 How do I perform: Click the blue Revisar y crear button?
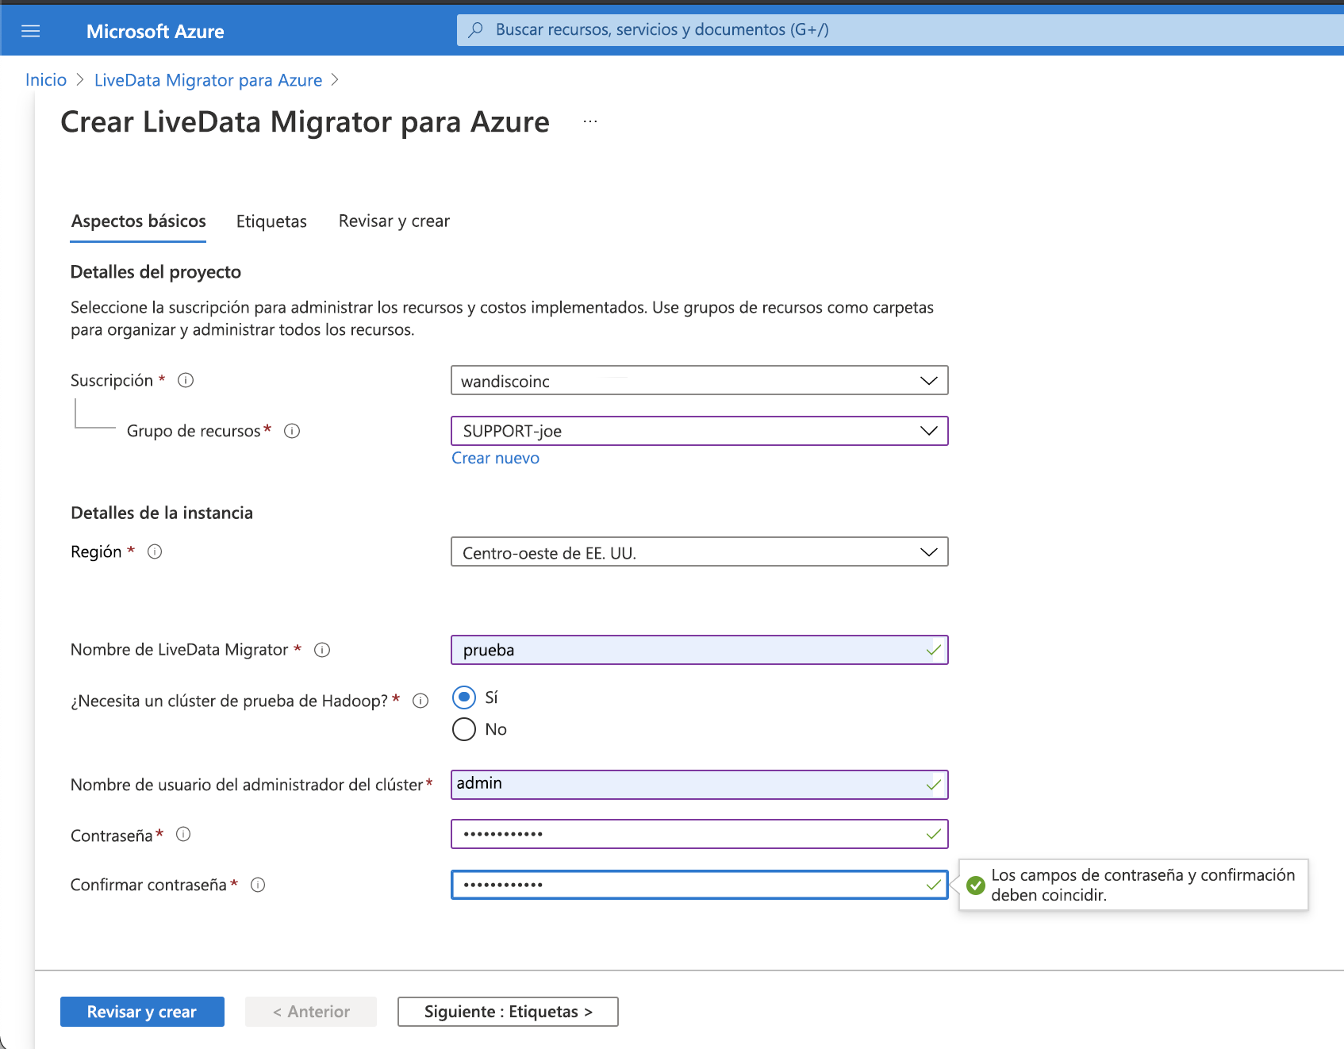142,1012
